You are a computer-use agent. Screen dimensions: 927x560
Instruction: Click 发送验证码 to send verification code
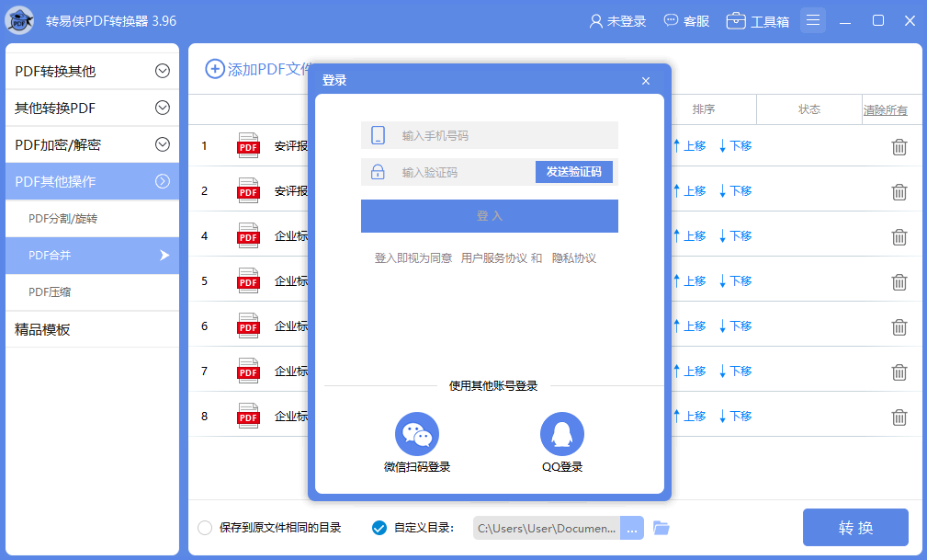pos(574,172)
